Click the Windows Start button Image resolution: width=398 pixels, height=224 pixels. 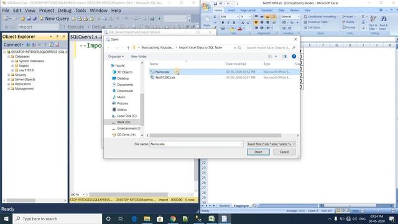click(6, 218)
